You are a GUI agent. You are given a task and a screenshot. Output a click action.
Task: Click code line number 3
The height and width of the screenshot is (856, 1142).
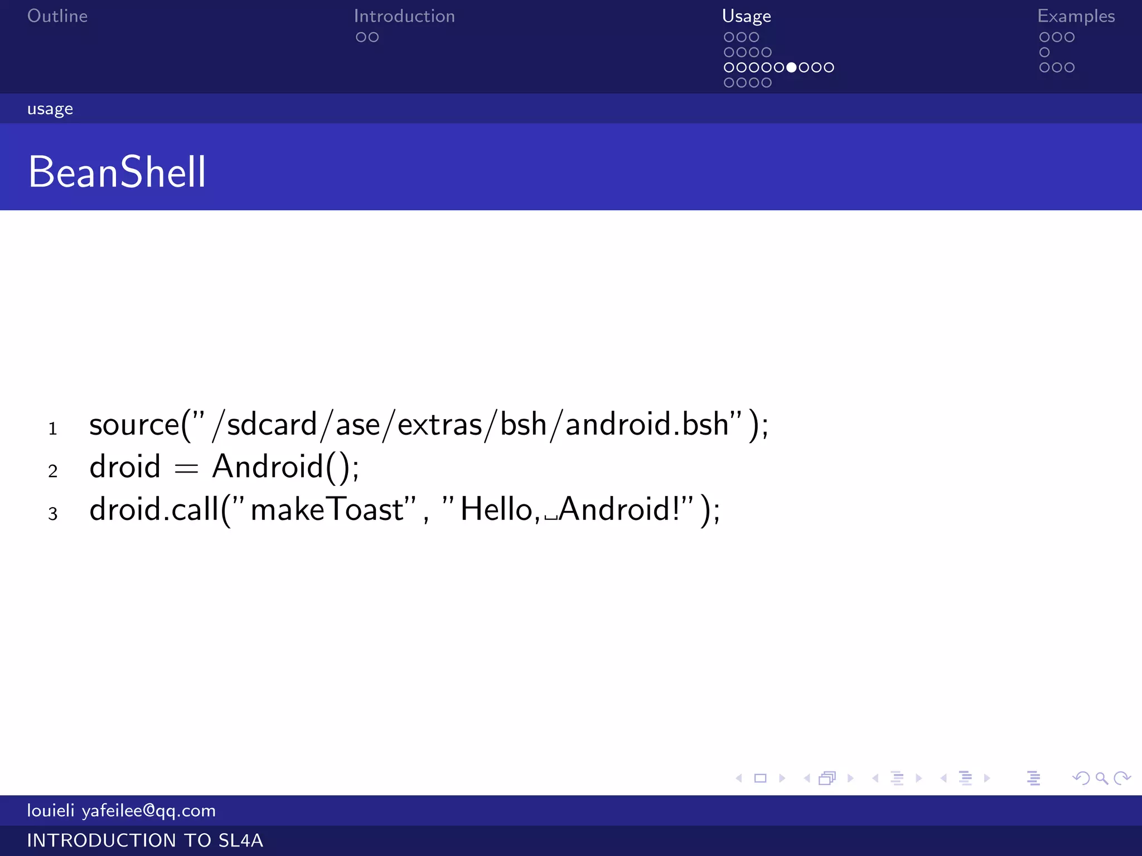[53, 513]
